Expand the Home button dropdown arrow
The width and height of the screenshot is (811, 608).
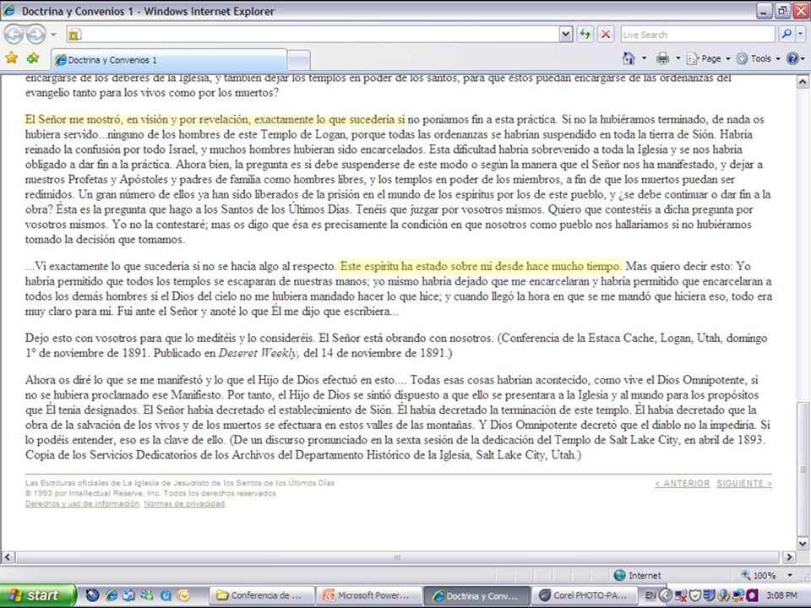[x=644, y=58]
